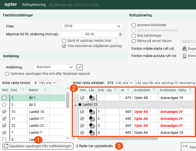This screenshot has width=196, height=151.
Task: Click the lock icon for order row 1
Action: click(x=92, y=112)
